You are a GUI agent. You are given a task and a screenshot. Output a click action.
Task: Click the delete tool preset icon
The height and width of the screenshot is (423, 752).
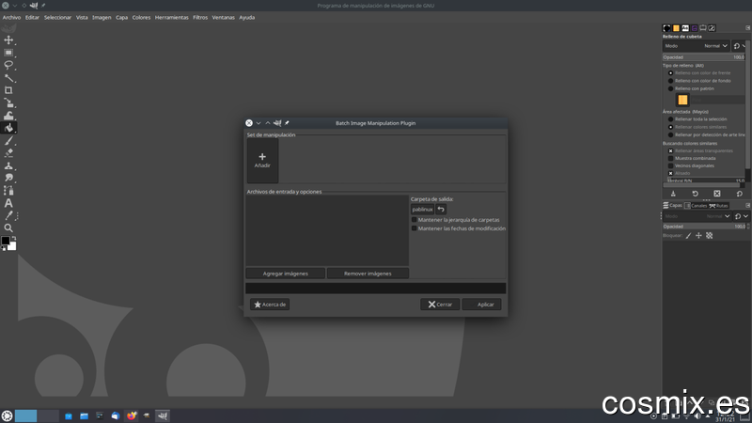coord(717,194)
